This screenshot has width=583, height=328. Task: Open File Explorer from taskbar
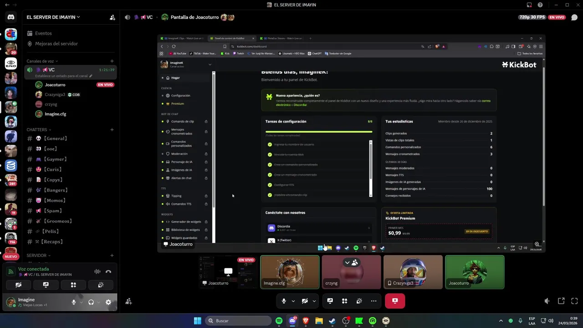coord(319,321)
